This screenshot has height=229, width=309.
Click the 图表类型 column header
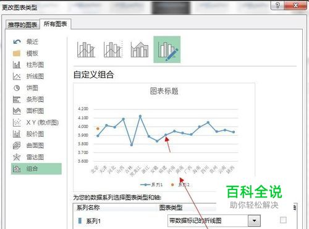(171, 207)
